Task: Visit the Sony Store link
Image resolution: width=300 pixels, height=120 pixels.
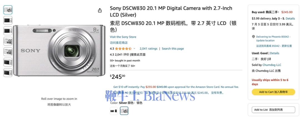Action: 123,37
